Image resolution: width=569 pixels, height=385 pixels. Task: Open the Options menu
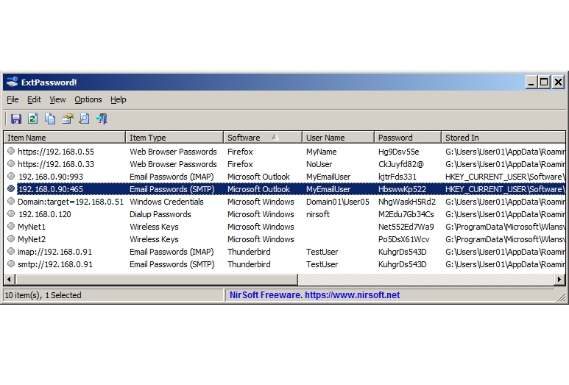[88, 99]
